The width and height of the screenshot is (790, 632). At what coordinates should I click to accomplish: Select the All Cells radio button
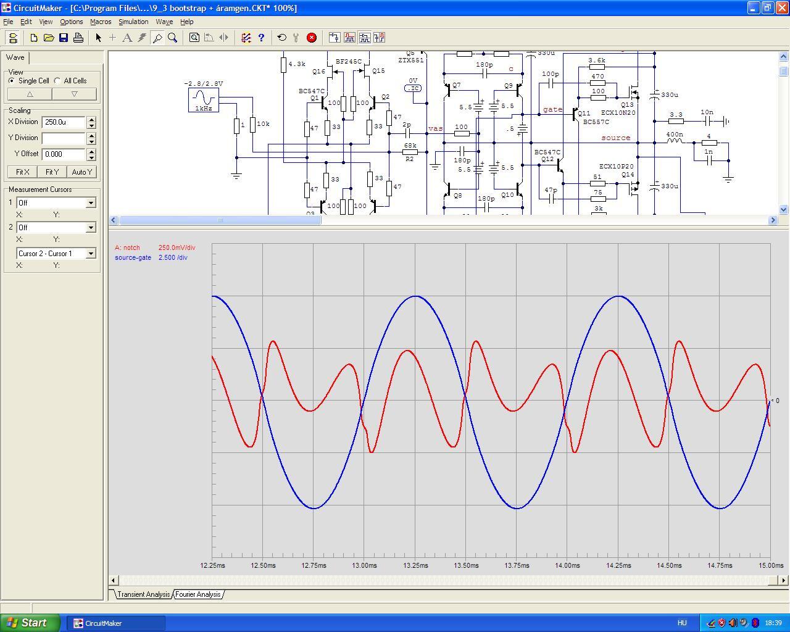57,81
